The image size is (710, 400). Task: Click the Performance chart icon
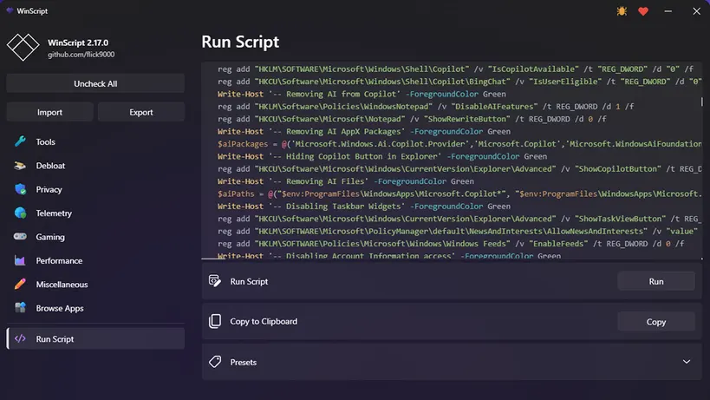pos(20,260)
